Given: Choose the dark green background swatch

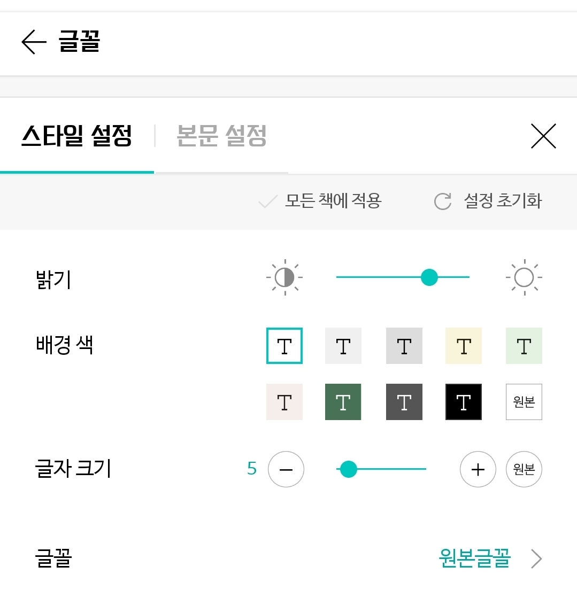Looking at the screenshot, I should click(343, 402).
